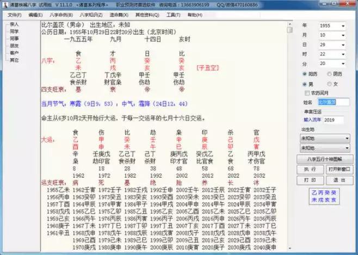Click the scrollbar up arrow of the chart pane
The height and width of the screenshot is (255, 358).
[290, 24]
